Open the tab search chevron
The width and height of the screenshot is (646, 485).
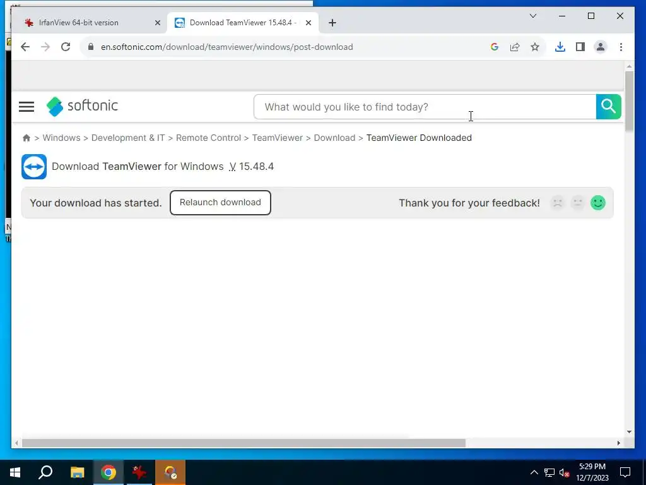pyautogui.click(x=532, y=16)
